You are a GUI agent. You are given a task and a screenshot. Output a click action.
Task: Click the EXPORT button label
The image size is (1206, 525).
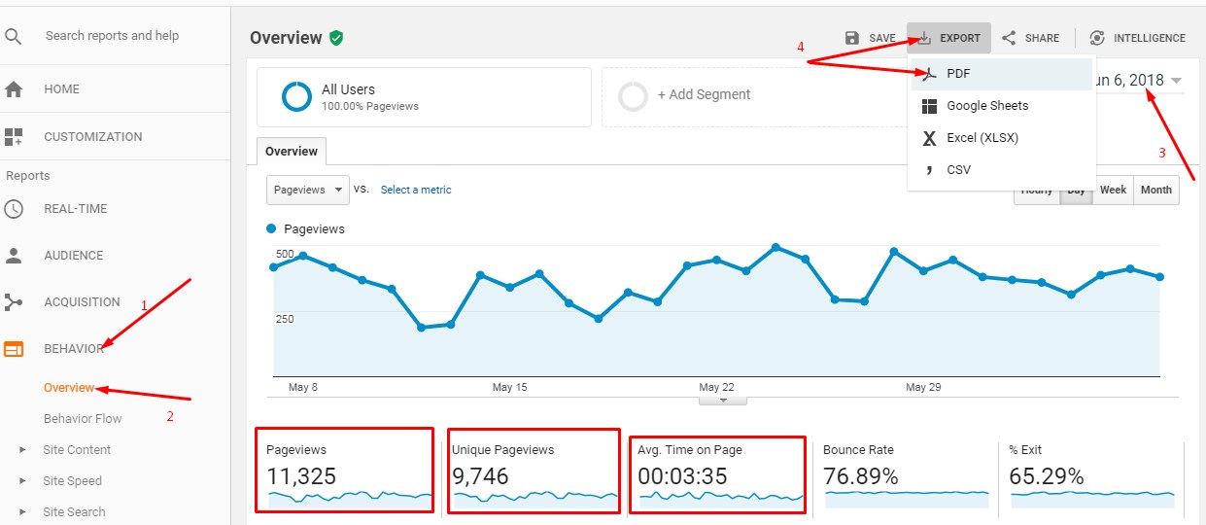point(960,38)
